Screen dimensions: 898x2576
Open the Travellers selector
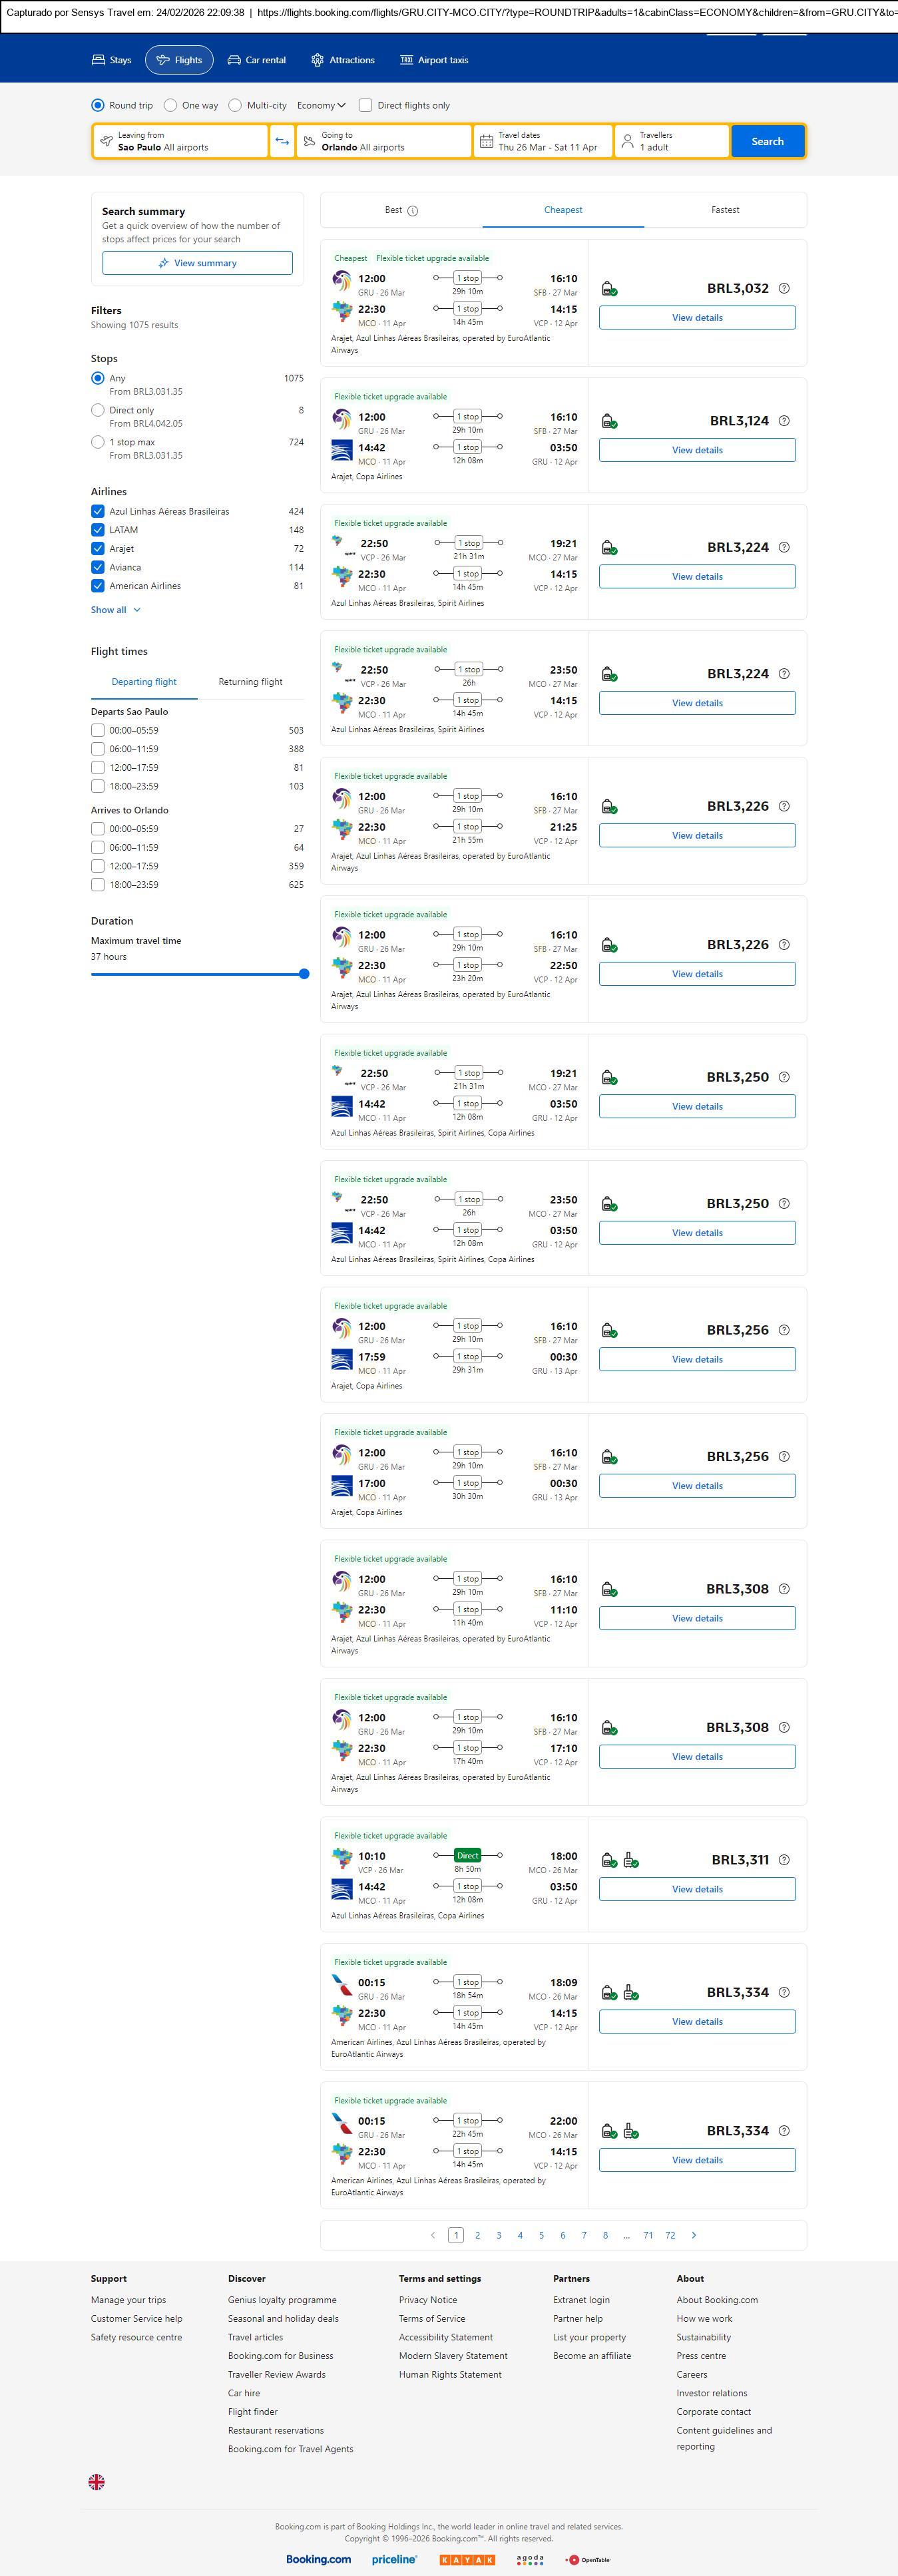click(x=671, y=141)
